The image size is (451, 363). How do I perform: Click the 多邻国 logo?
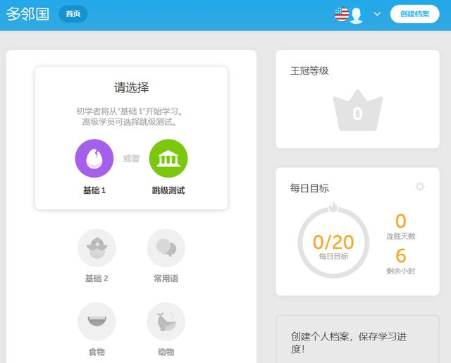click(x=28, y=14)
